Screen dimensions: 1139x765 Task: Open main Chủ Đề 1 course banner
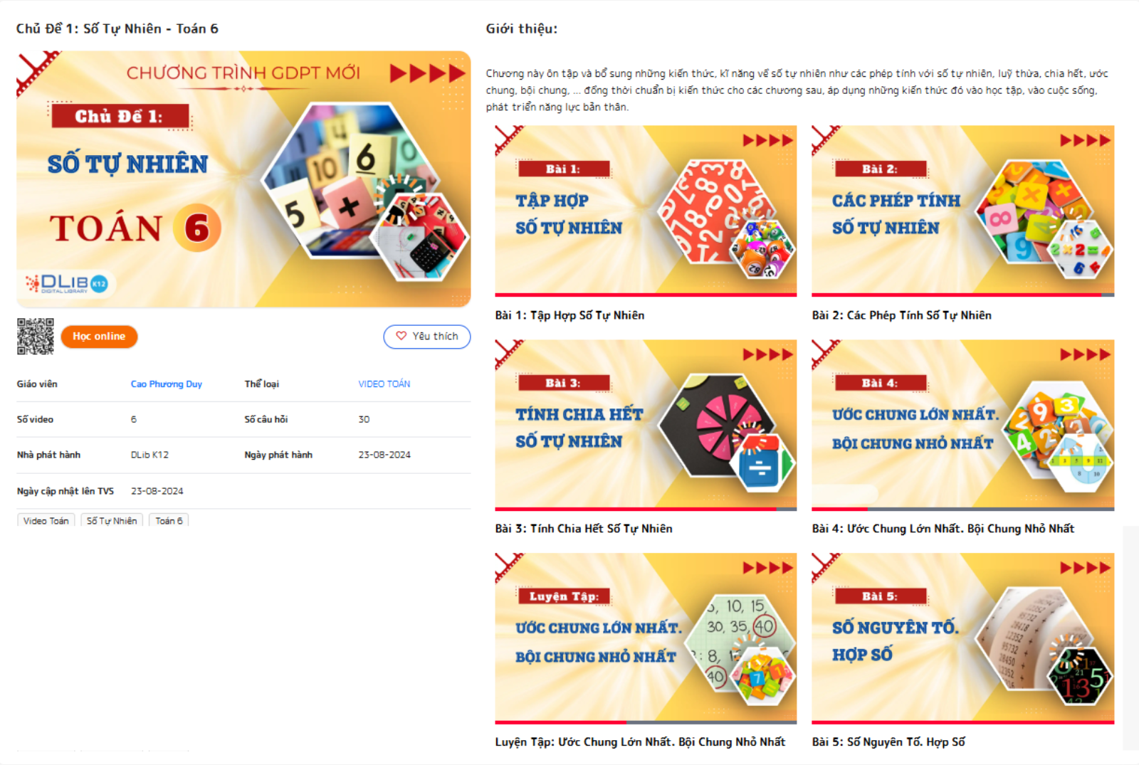click(243, 179)
